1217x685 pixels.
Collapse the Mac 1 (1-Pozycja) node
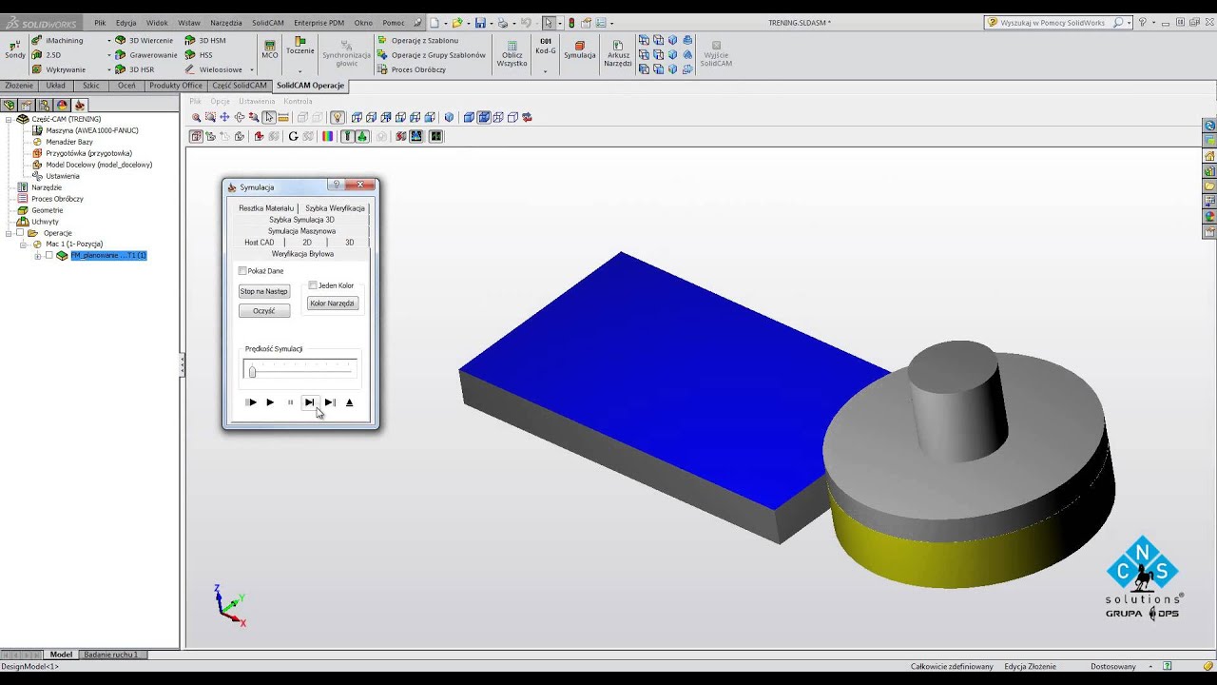pos(24,245)
